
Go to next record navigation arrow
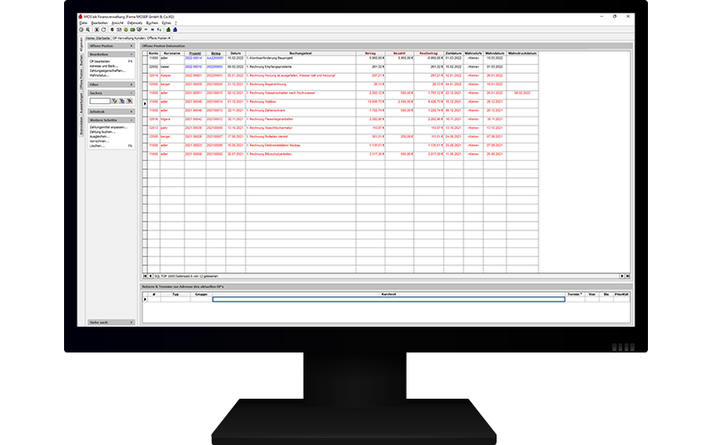(x=622, y=276)
